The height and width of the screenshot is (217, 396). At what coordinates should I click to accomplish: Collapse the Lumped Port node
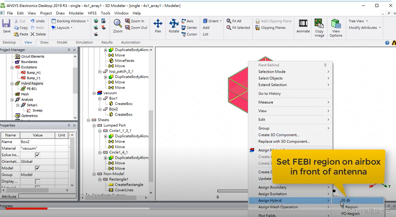pos(94,125)
